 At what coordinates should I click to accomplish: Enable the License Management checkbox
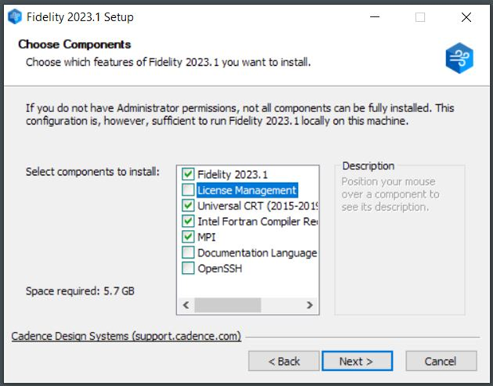click(188, 190)
